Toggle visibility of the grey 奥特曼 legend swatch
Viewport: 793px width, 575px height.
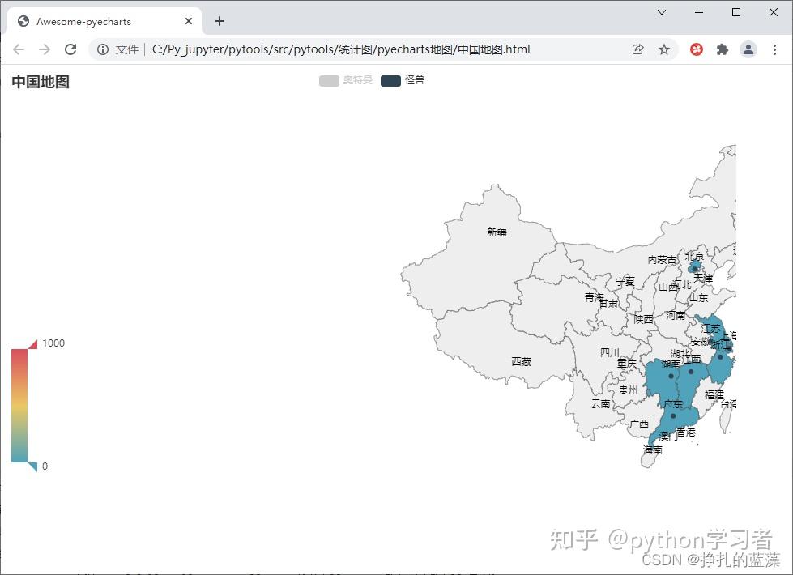click(x=328, y=80)
